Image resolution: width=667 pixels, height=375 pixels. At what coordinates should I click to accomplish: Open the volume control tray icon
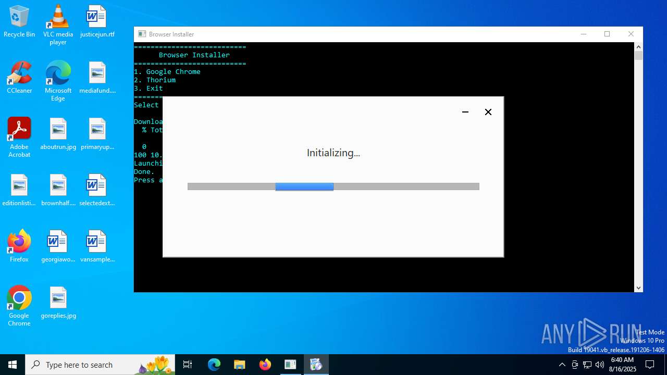pyautogui.click(x=600, y=365)
